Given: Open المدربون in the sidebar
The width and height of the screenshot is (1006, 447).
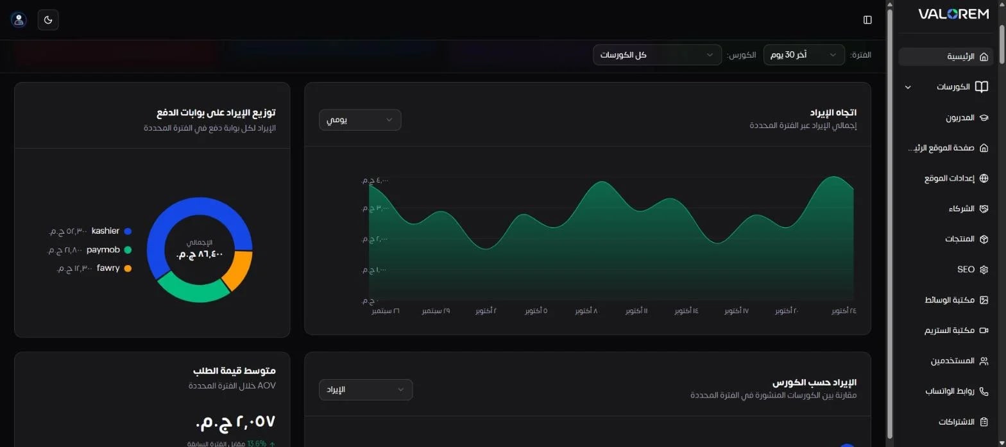Looking at the screenshot, I should [x=946, y=118].
